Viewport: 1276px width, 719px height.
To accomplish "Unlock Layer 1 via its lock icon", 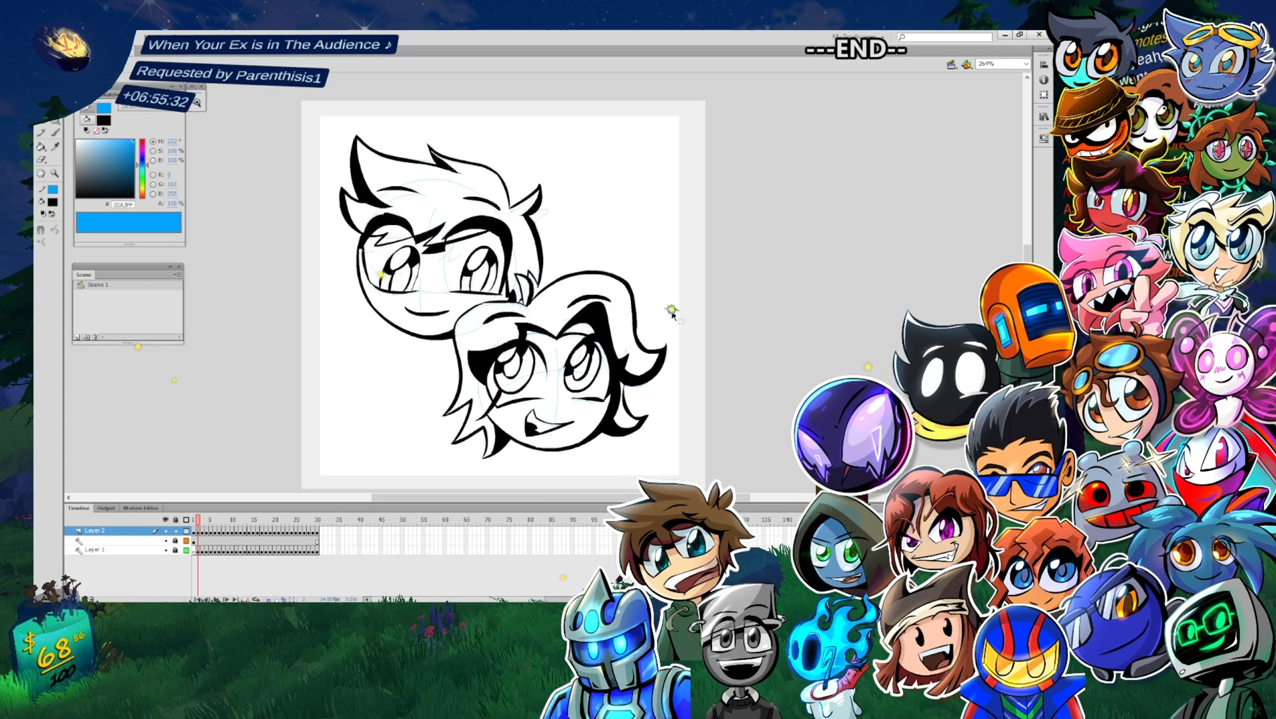I will tap(175, 550).
